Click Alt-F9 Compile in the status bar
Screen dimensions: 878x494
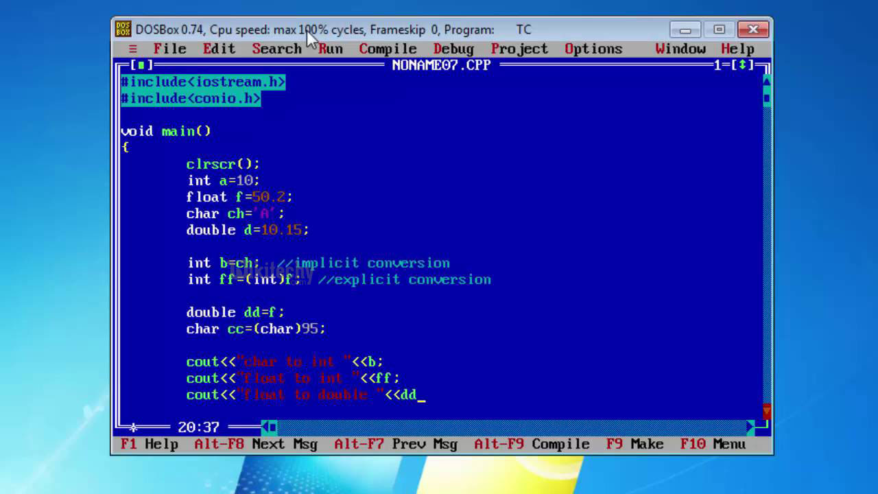tap(532, 444)
